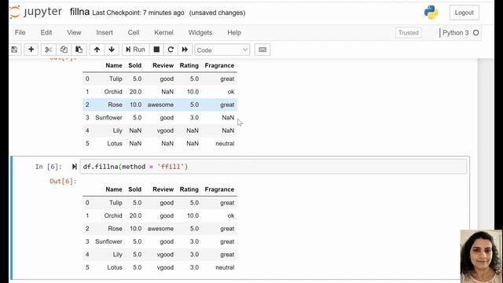
Task: Insert a cell below with the plus icon
Action: coord(31,50)
